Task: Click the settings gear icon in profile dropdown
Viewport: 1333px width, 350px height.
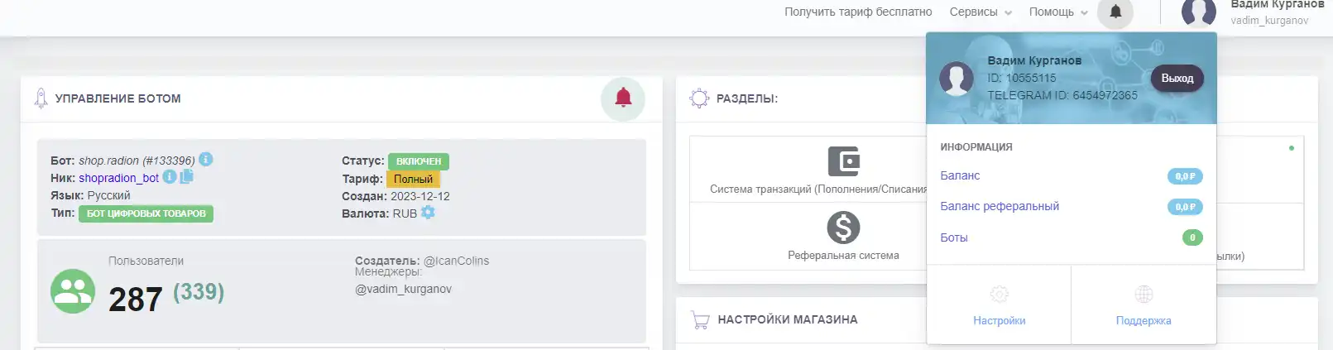Action: 999,295
